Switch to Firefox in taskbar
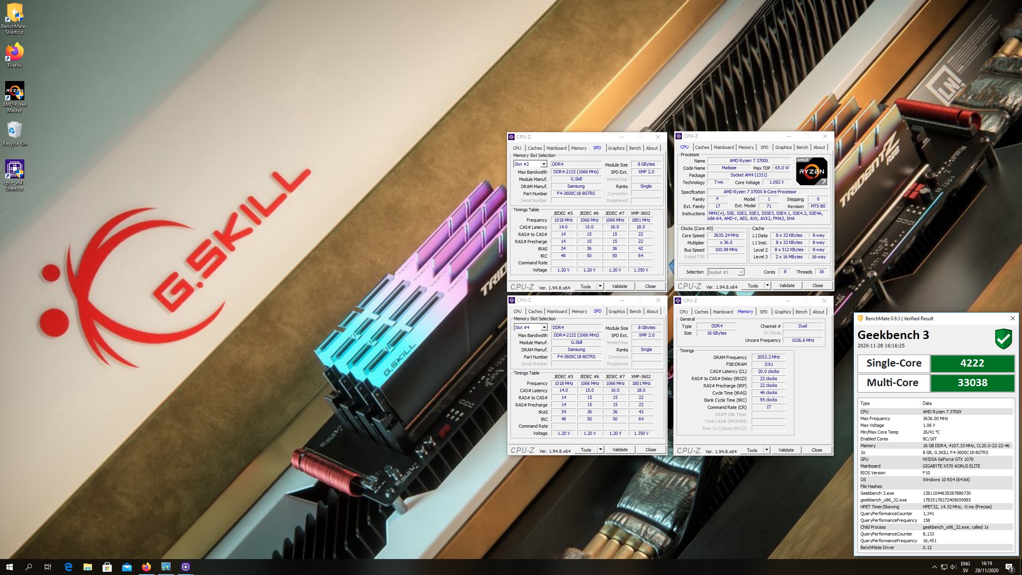 146,567
